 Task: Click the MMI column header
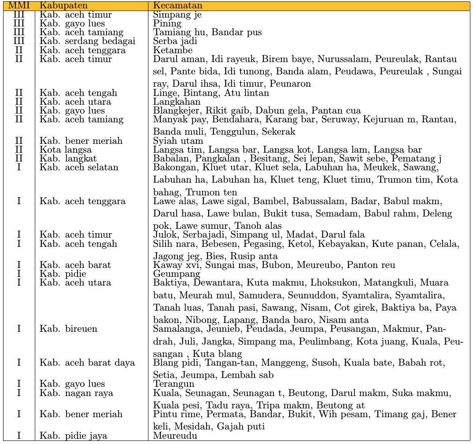(18, 6)
